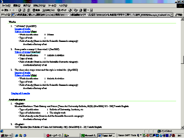Click the Home icon in toolbar
184x138 pixels.
[28, 10]
